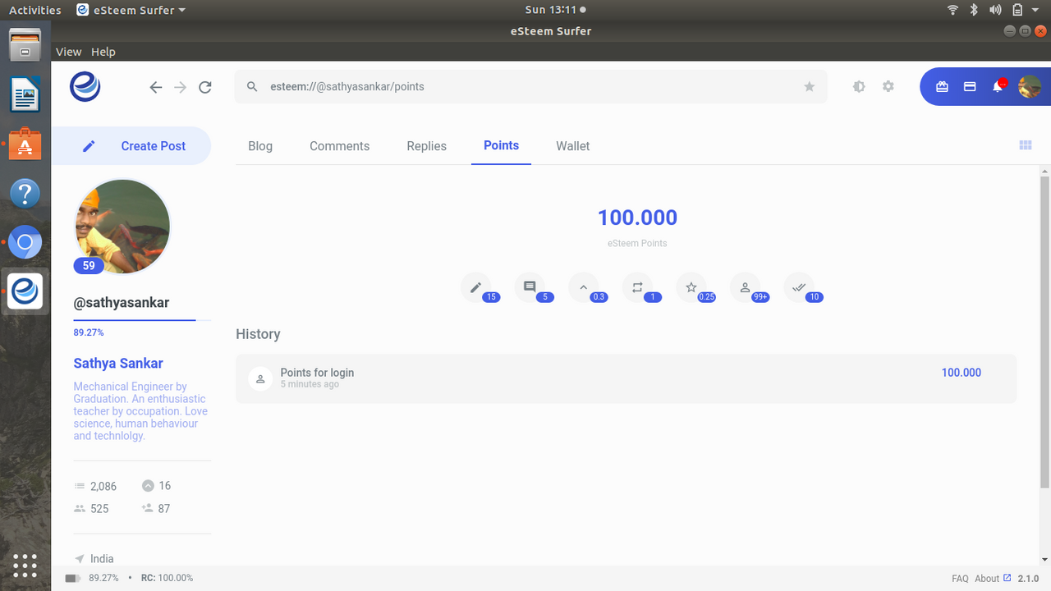Click the comment points icon
The width and height of the screenshot is (1051, 591).
click(x=530, y=287)
